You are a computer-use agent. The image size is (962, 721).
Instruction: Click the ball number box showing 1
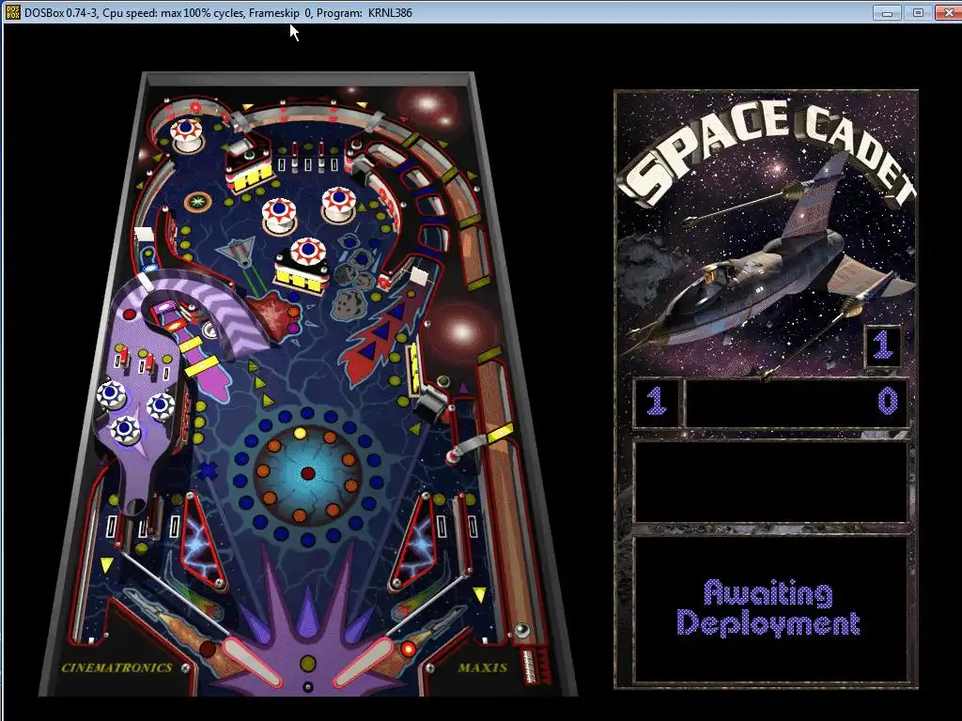[x=882, y=346]
